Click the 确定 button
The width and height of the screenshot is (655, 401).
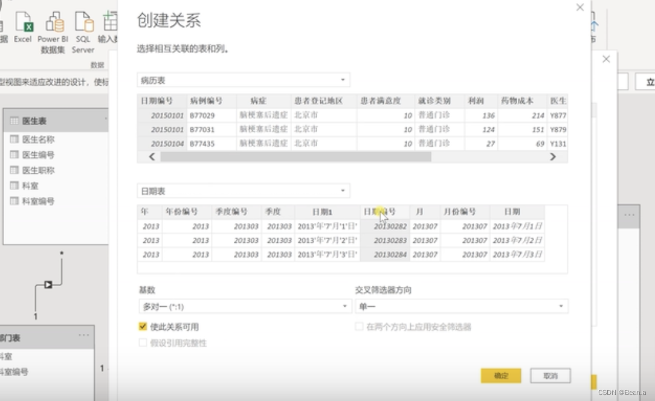coord(500,376)
